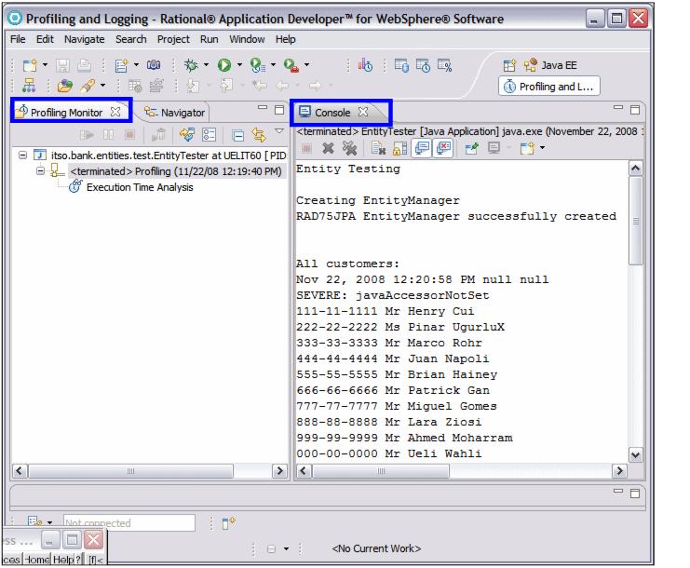
Task: Switch to the Java EE perspective
Action: pos(550,65)
